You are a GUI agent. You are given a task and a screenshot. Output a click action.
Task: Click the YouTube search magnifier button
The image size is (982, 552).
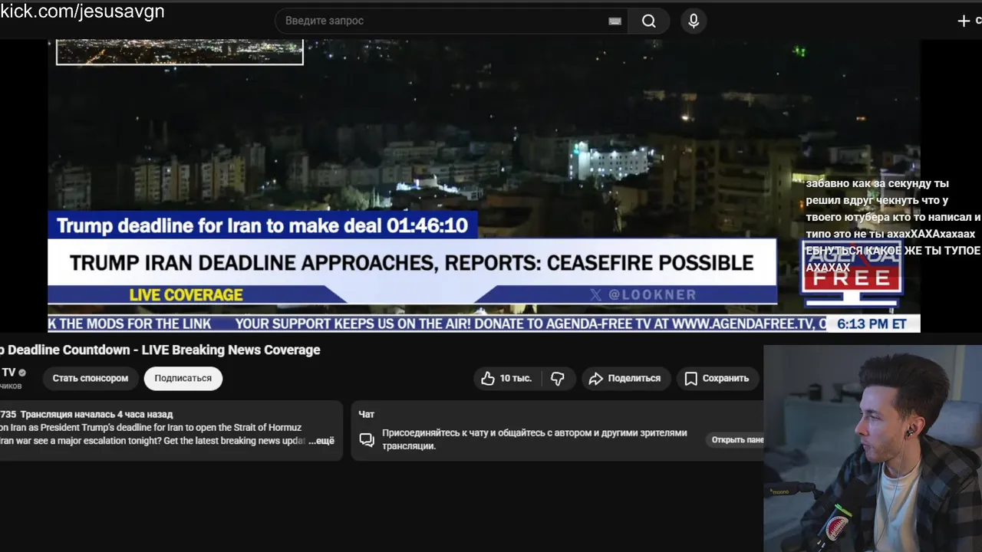point(649,21)
